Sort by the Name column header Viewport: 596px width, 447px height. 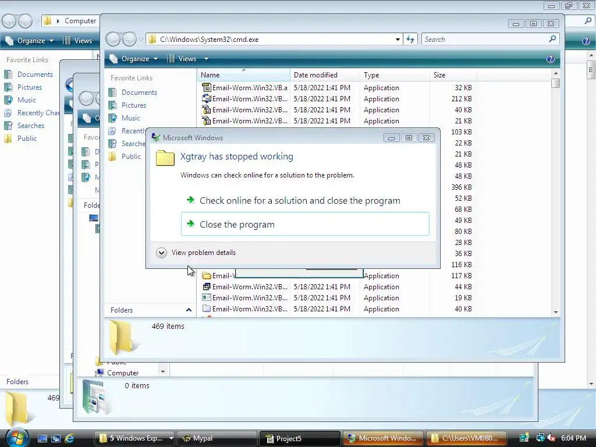click(x=243, y=75)
